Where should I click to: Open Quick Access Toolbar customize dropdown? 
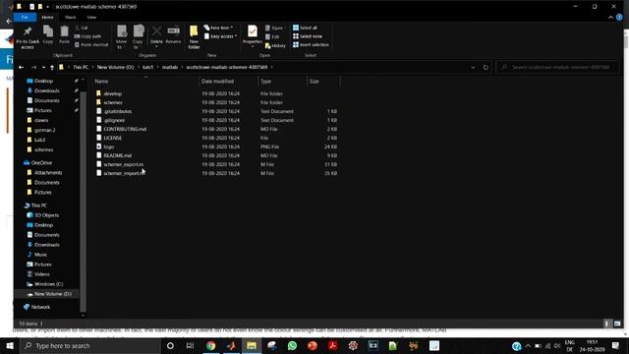48,7
